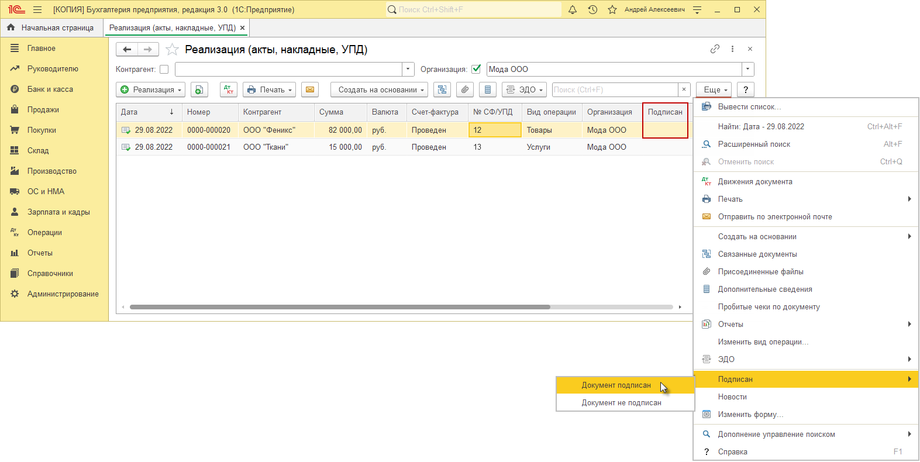This screenshot has width=920, height=462.
Task: Choose Связанные документы menu item
Action: (x=806, y=254)
